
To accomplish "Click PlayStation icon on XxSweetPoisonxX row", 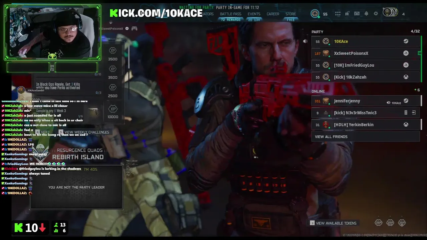I will [406, 53].
